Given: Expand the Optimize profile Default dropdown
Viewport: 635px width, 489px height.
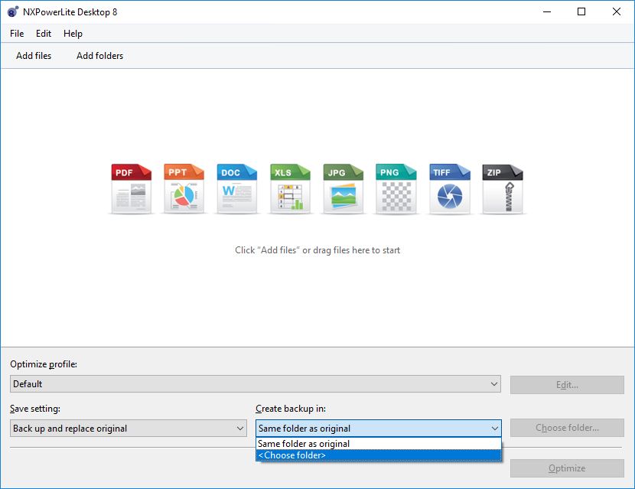Looking at the screenshot, I should click(x=255, y=384).
